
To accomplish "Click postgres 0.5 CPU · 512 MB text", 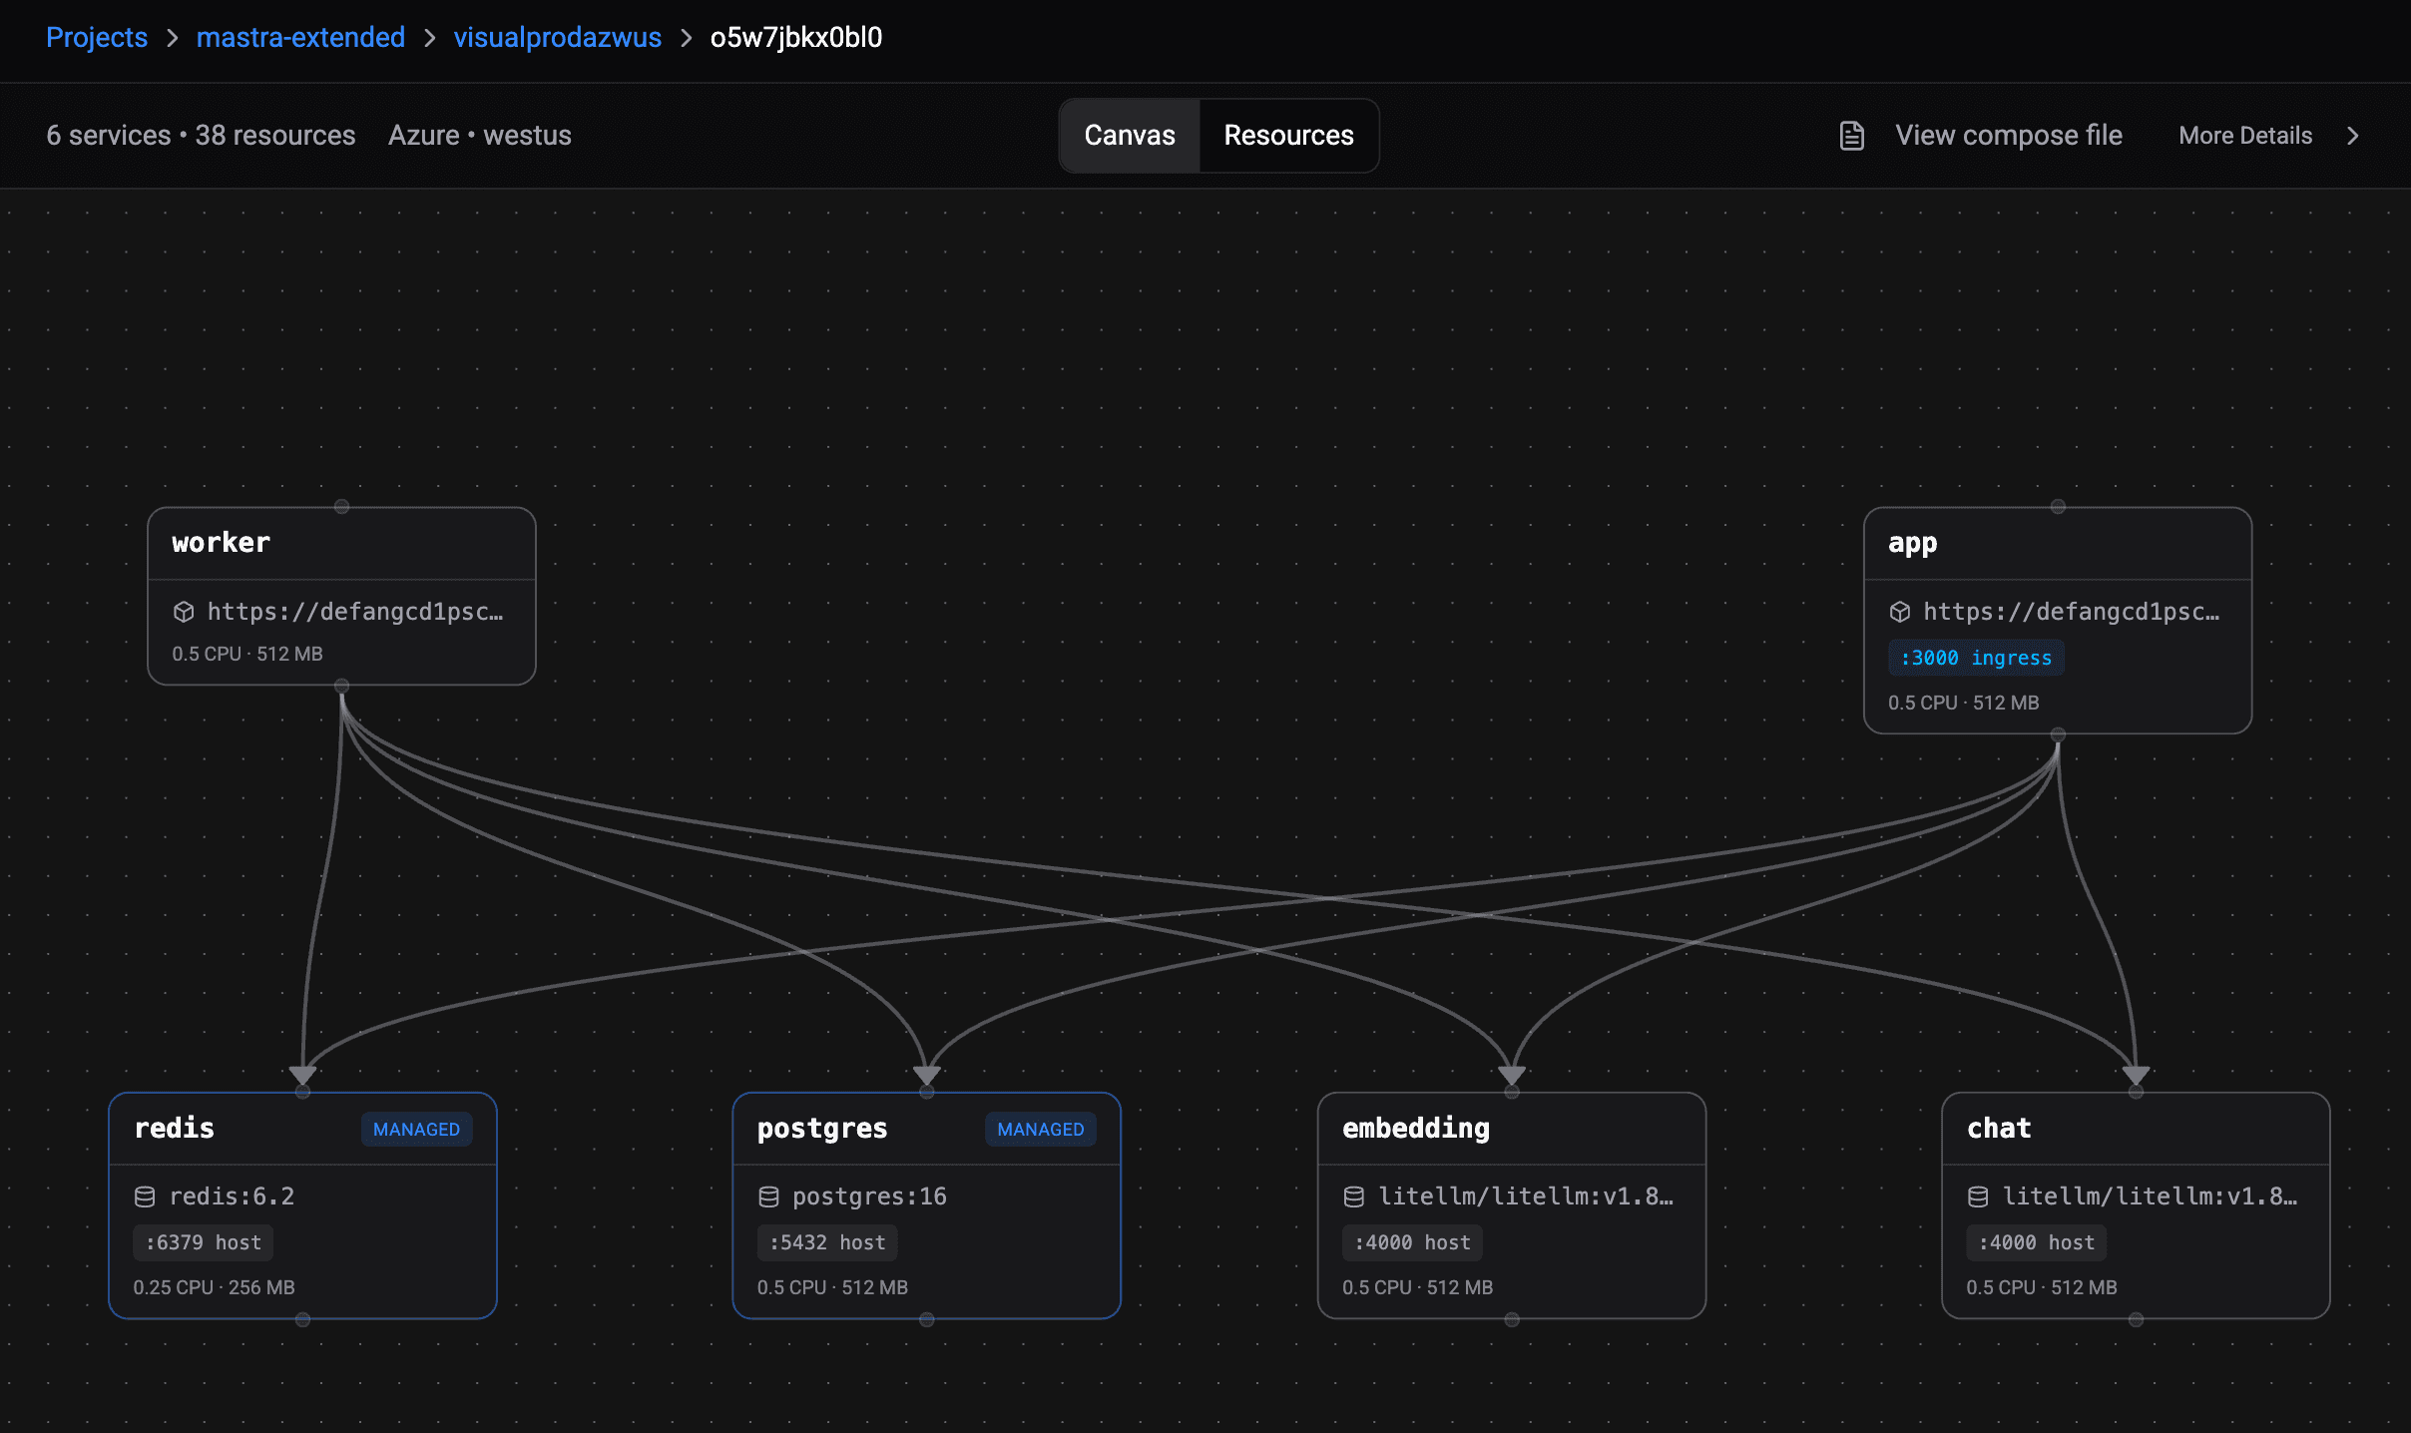I will pos(832,1287).
